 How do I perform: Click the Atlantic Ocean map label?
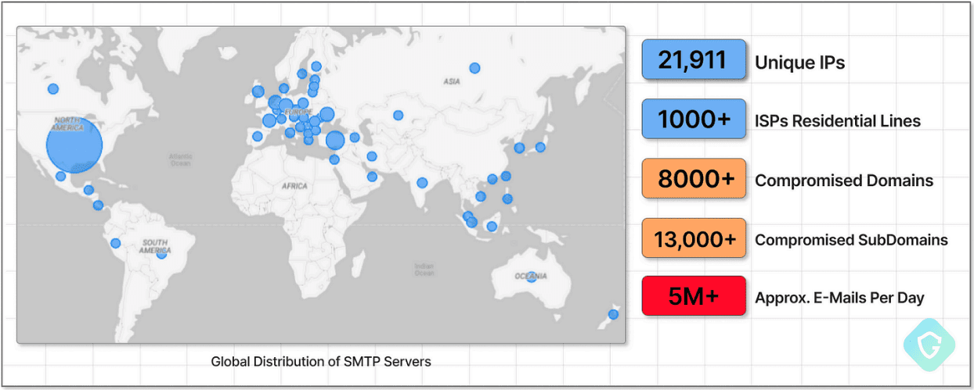pyautogui.click(x=180, y=159)
